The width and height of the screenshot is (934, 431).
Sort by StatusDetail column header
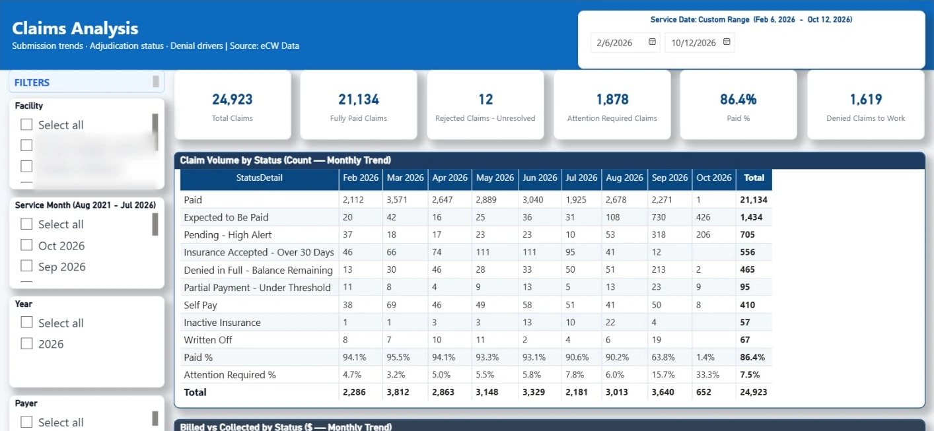pos(259,178)
